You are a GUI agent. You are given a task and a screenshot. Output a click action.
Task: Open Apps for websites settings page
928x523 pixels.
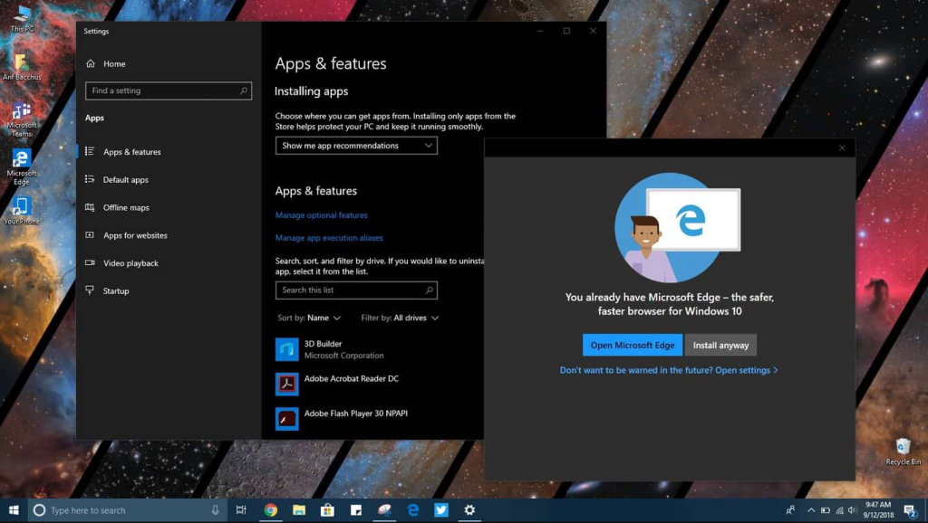[168, 235]
